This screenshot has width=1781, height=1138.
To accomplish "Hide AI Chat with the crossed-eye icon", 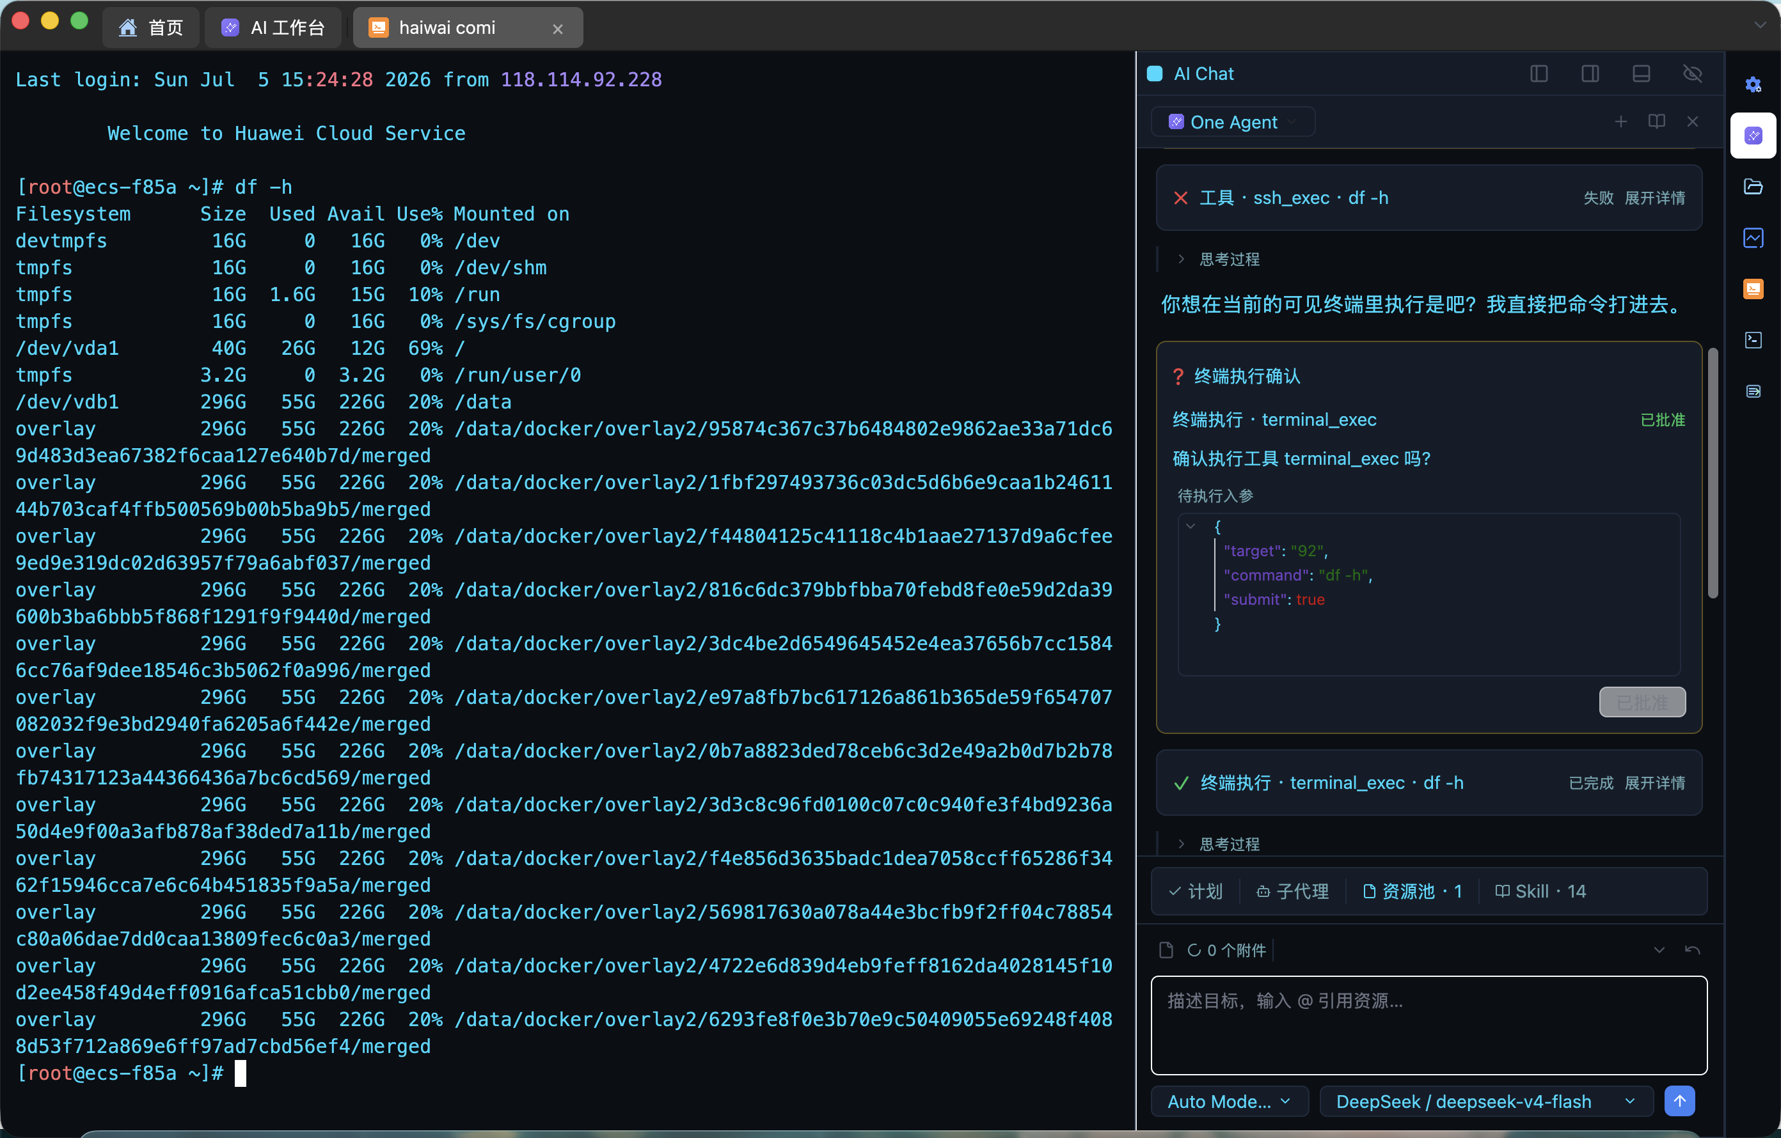I will (1692, 74).
